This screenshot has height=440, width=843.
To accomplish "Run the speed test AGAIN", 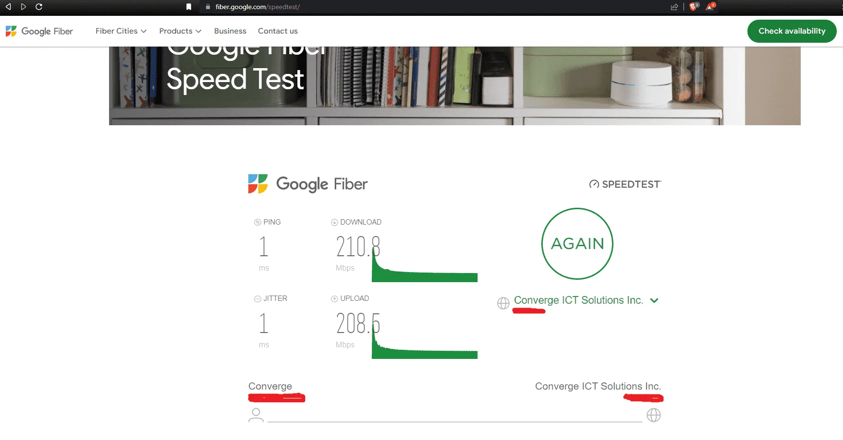I will 577,244.
